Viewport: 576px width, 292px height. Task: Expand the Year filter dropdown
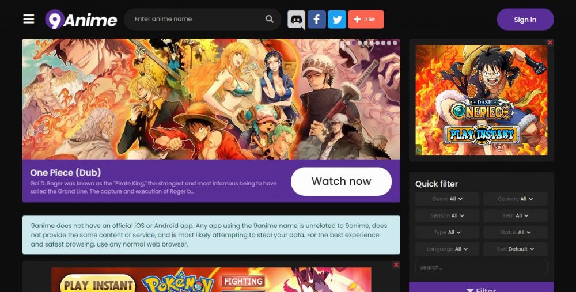tap(515, 215)
